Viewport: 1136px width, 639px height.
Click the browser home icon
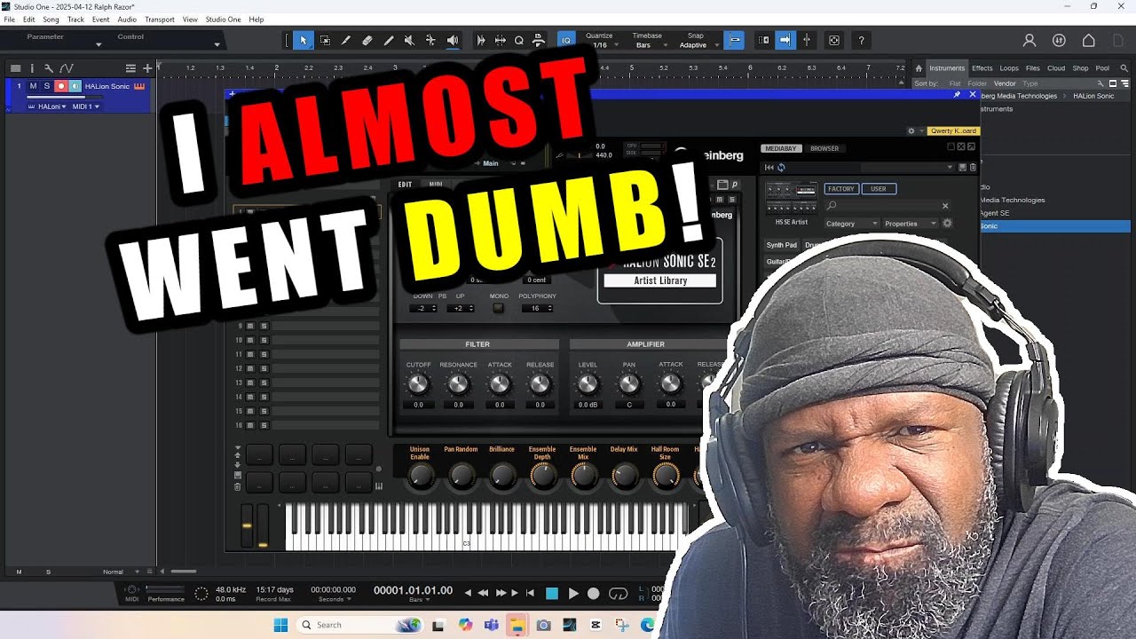(919, 68)
